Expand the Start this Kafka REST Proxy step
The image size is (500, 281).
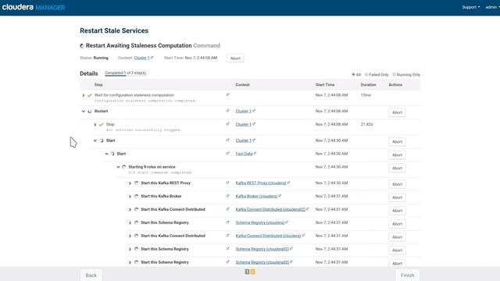click(130, 183)
